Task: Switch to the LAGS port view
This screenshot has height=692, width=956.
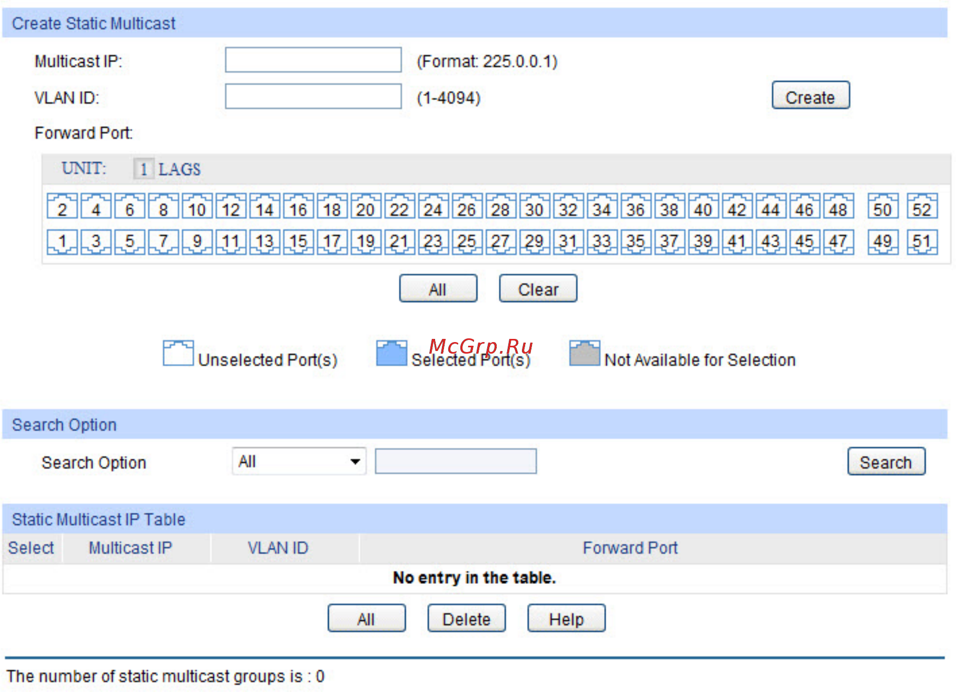Action: (x=180, y=169)
